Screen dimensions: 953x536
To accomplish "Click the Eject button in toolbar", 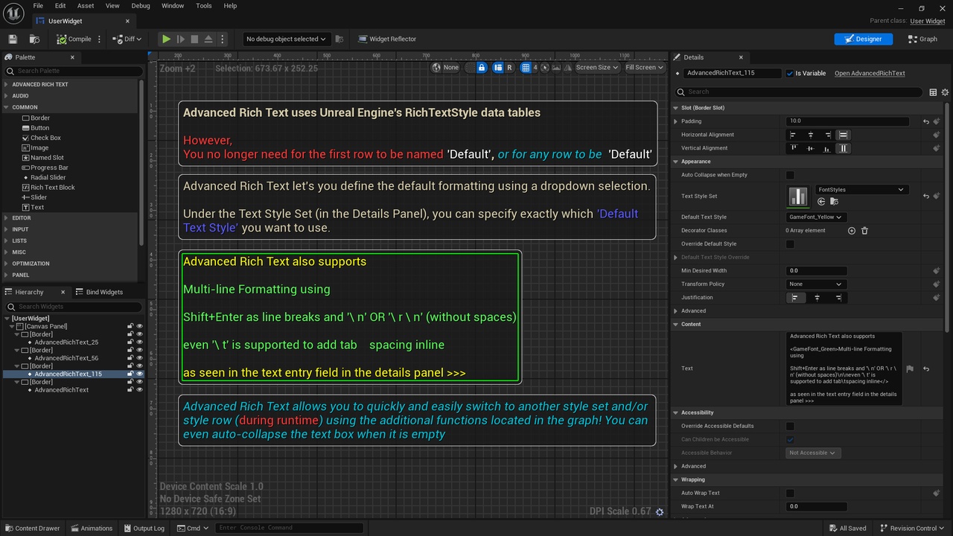I will click(208, 39).
